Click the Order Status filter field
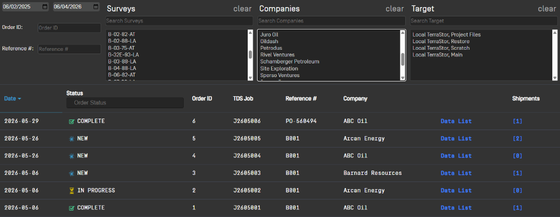Screen dimensions: 560x217 click(x=125, y=103)
